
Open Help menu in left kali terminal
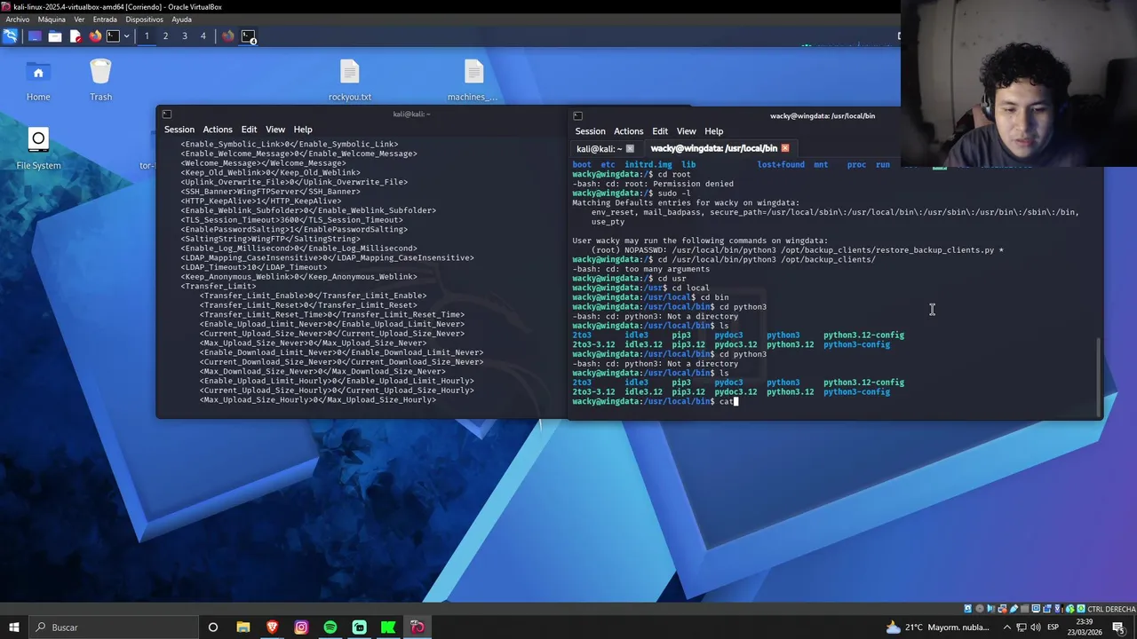pyautogui.click(x=303, y=130)
